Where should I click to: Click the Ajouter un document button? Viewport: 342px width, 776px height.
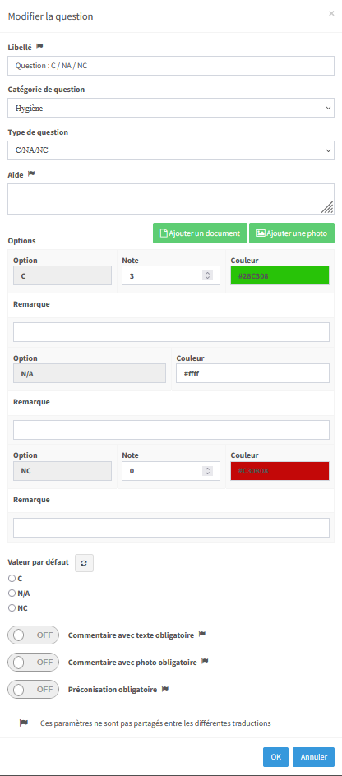click(200, 233)
